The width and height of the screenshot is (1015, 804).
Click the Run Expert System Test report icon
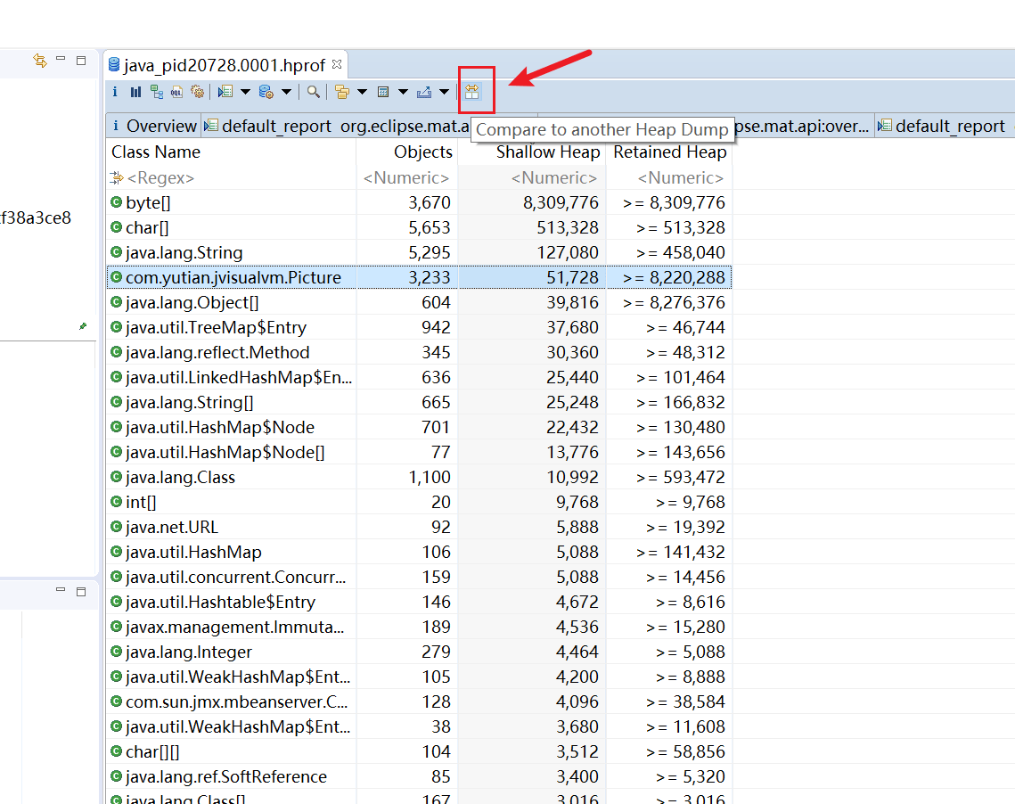pos(225,92)
